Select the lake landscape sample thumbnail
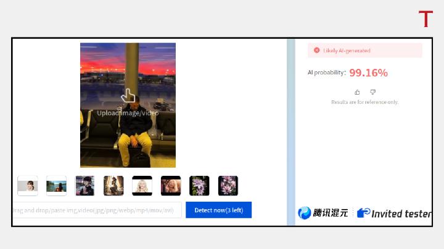Image resolution: width=444 pixels, height=249 pixels. tap(56, 186)
